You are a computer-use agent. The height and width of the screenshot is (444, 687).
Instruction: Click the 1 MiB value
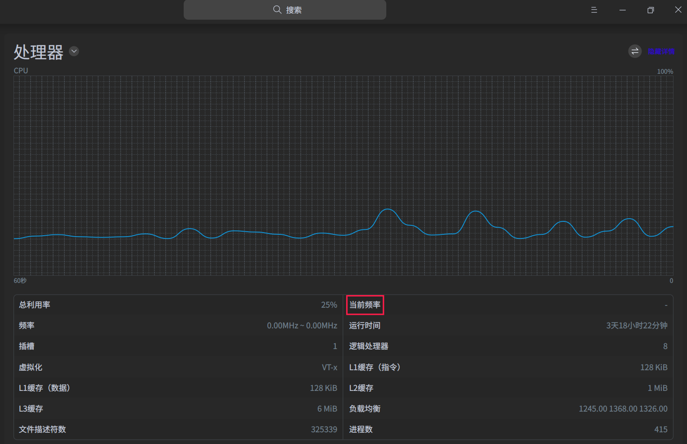[x=658, y=388]
